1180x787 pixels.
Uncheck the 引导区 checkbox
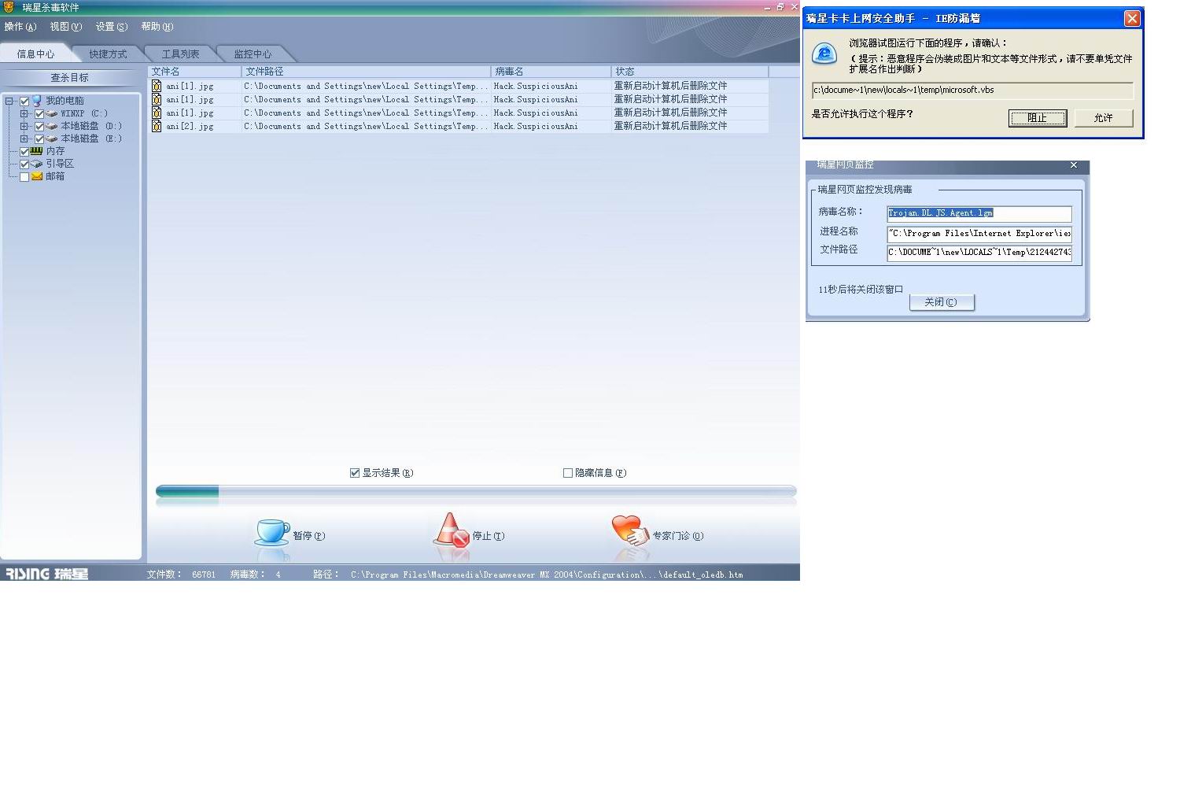(24, 164)
